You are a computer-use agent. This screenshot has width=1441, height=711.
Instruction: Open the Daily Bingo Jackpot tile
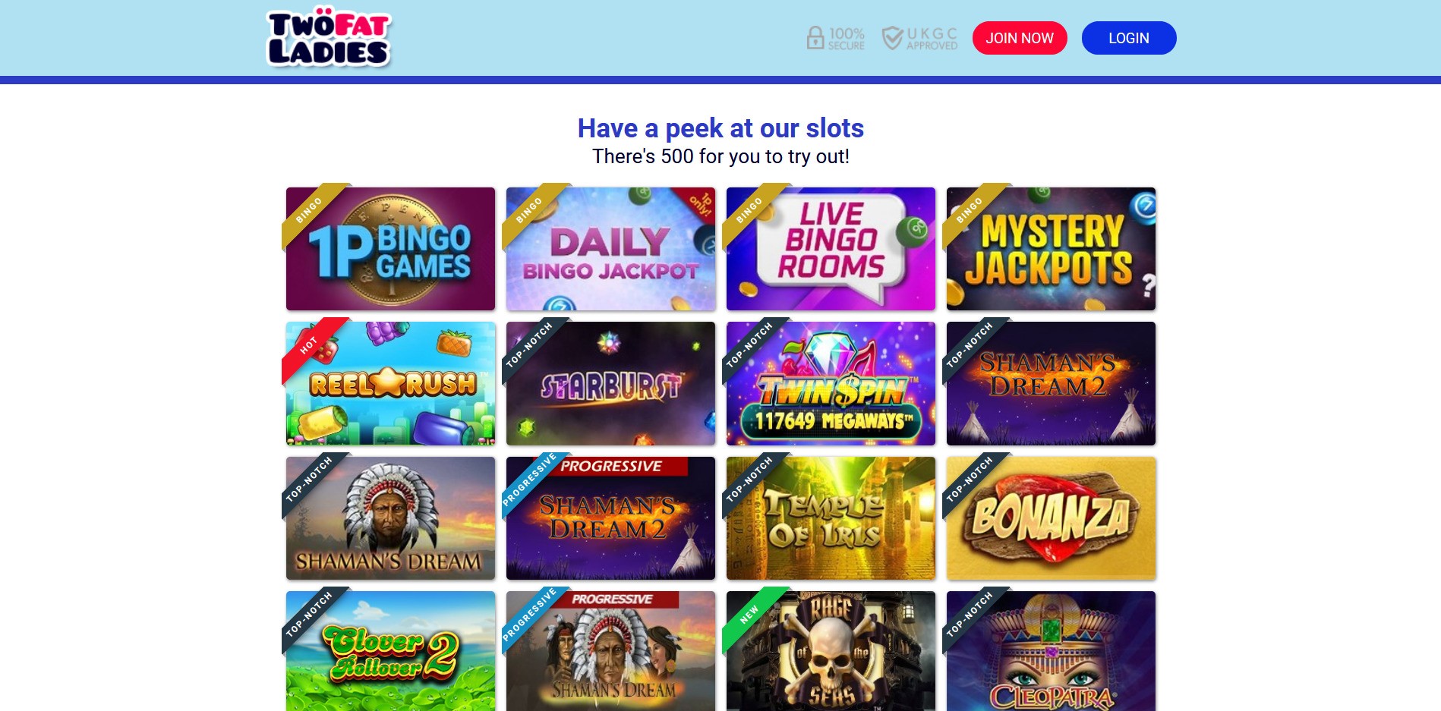point(610,249)
